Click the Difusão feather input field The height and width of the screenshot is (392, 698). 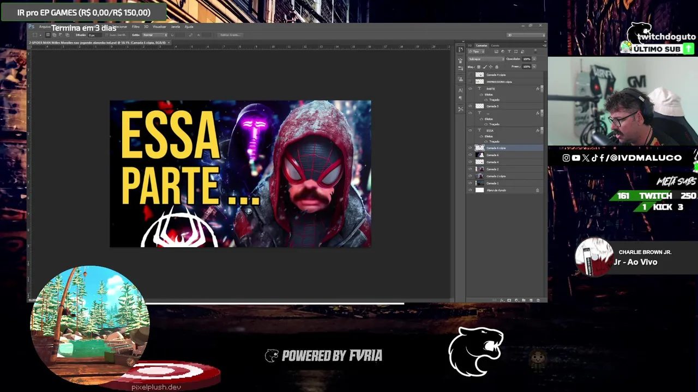95,35
